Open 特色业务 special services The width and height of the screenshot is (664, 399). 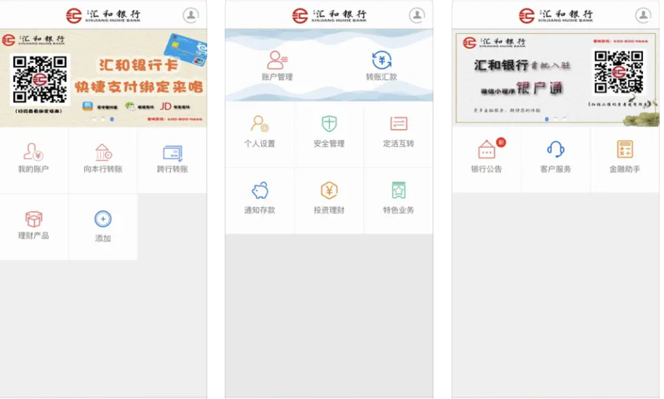[x=399, y=199]
